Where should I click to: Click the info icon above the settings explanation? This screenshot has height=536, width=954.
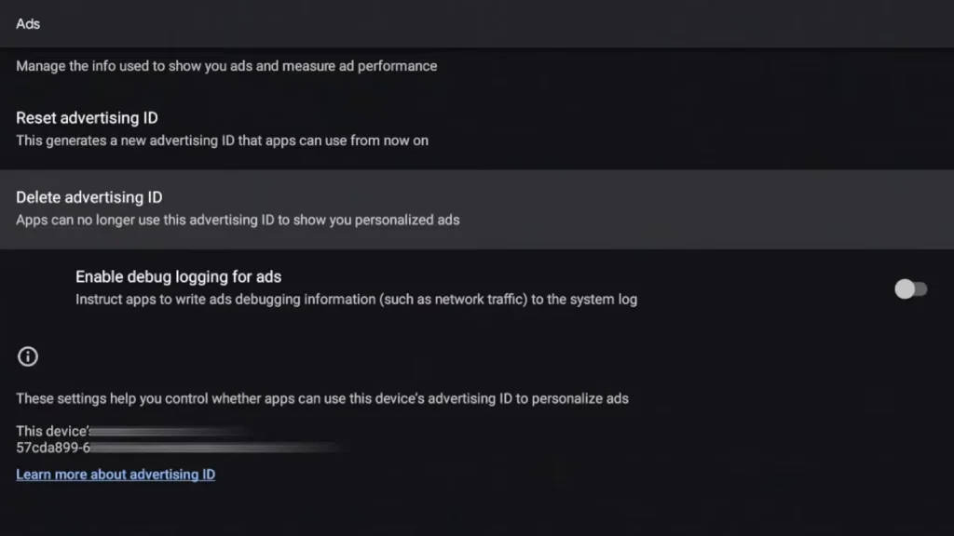click(x=27, y=356)
